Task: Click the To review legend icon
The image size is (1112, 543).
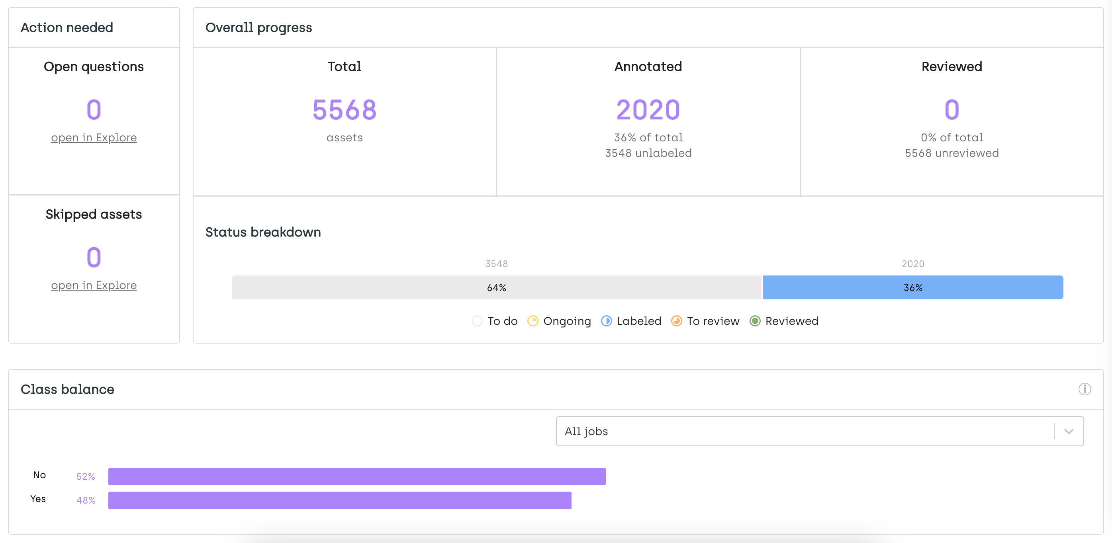Action: [676, 321]
